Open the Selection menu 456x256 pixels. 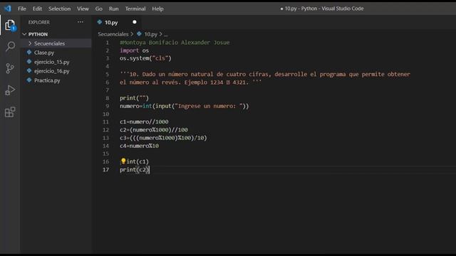click(x=59, y=9)
